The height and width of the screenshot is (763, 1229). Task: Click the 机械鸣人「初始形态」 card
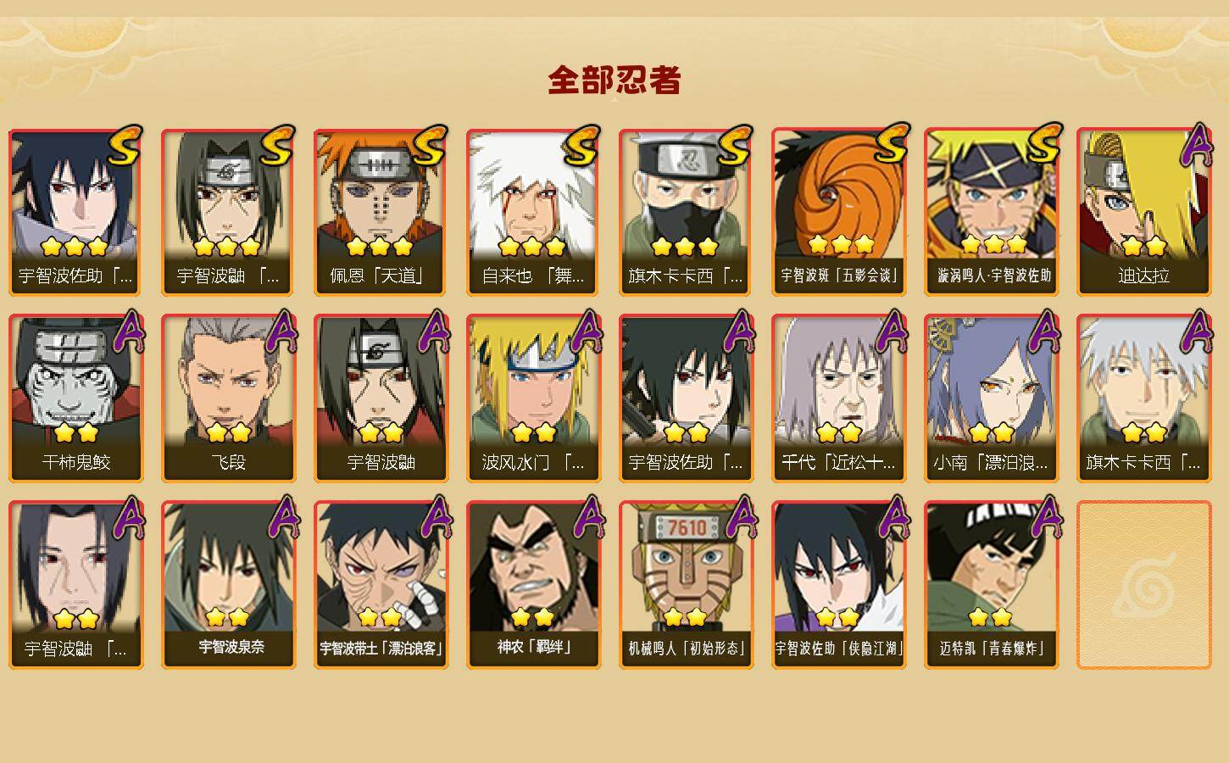686,585
